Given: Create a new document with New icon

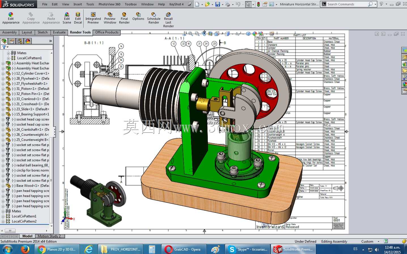Looking at the screenshot, I should [x=197, y=4].
